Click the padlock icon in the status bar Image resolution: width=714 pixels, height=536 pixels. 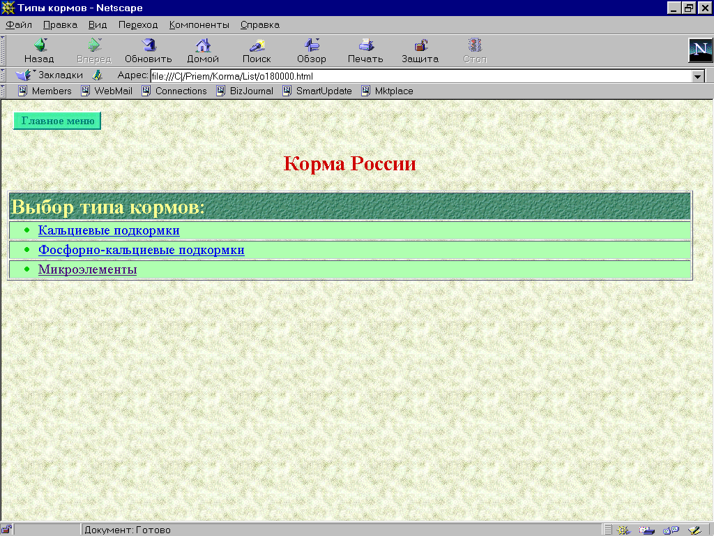point(7,530)
